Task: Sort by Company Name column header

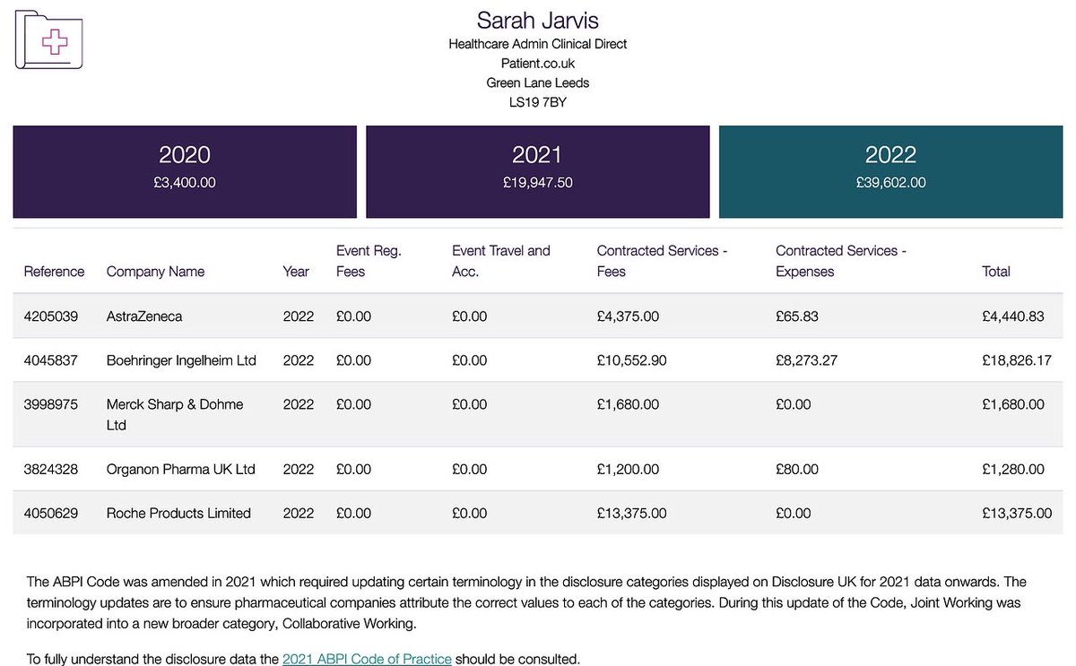Action: click(155, 272)
